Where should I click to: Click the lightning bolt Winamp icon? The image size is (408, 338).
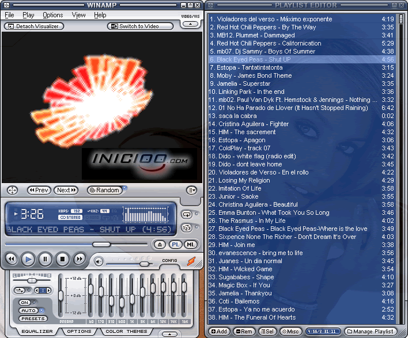[x=191, y=261]
